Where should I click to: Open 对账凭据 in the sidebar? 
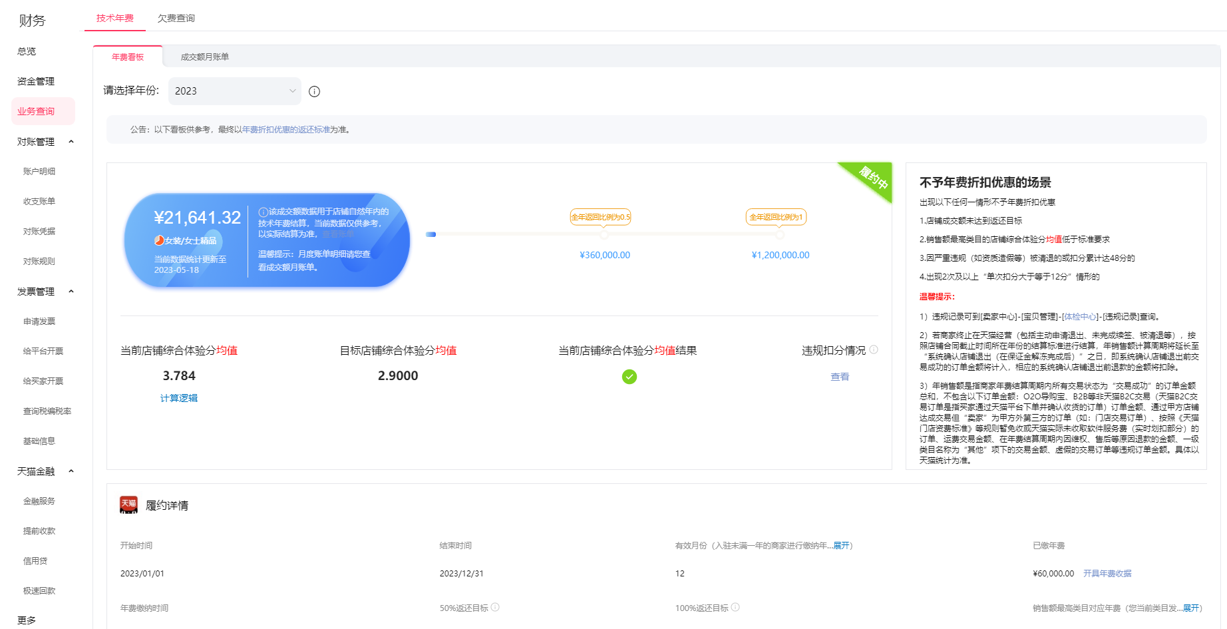click(39, 231)
